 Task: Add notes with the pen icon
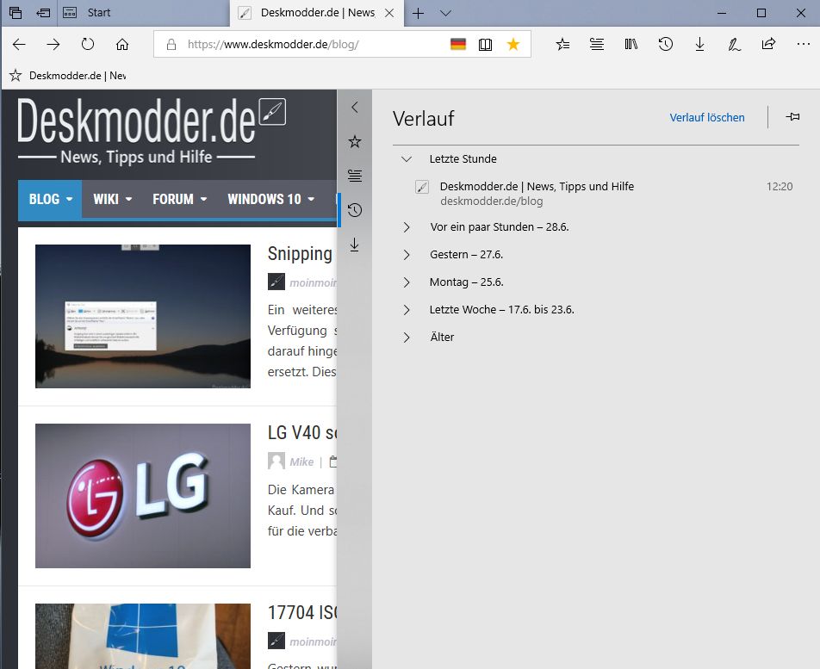click(x=734, y=45)
